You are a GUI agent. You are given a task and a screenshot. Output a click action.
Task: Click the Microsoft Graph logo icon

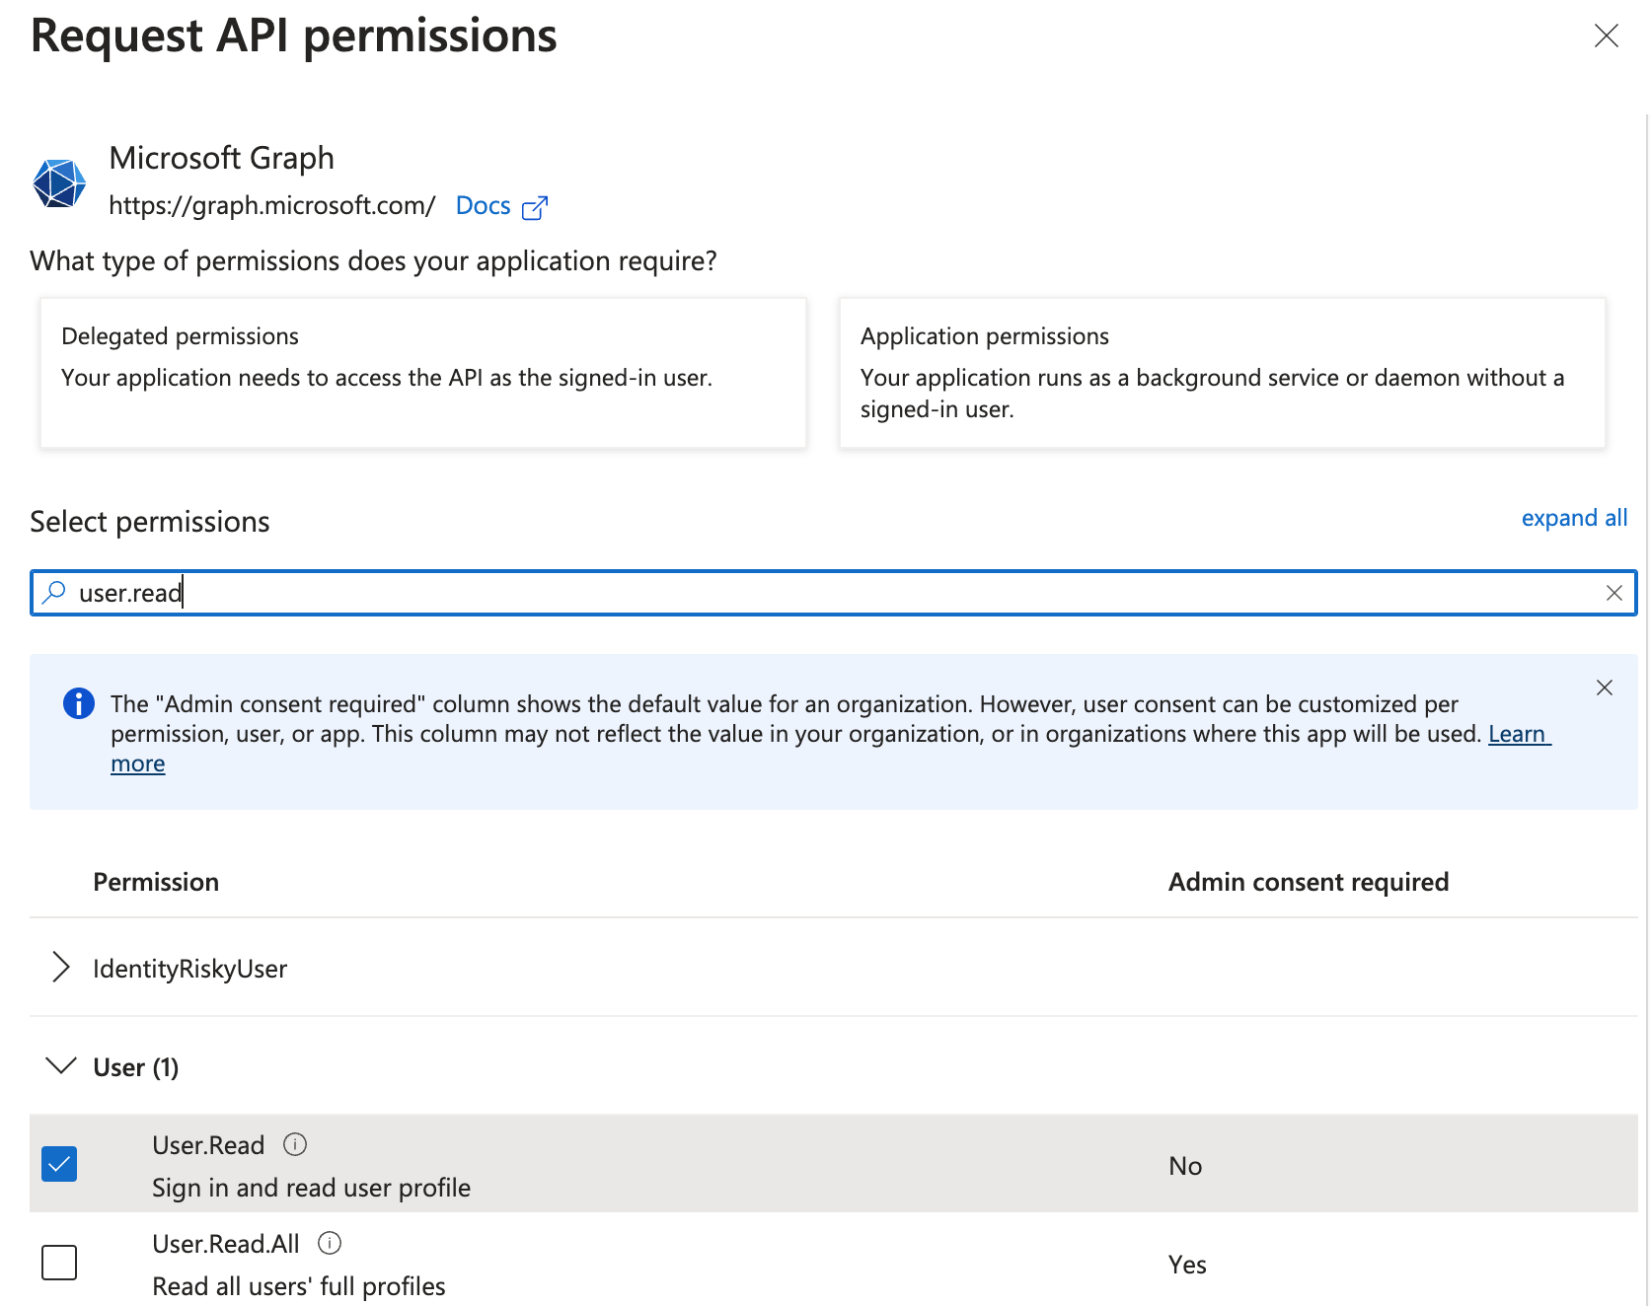[x=59, y=183]
